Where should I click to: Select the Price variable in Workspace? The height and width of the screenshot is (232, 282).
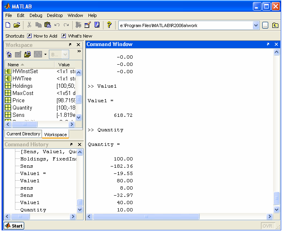[40, 100]
